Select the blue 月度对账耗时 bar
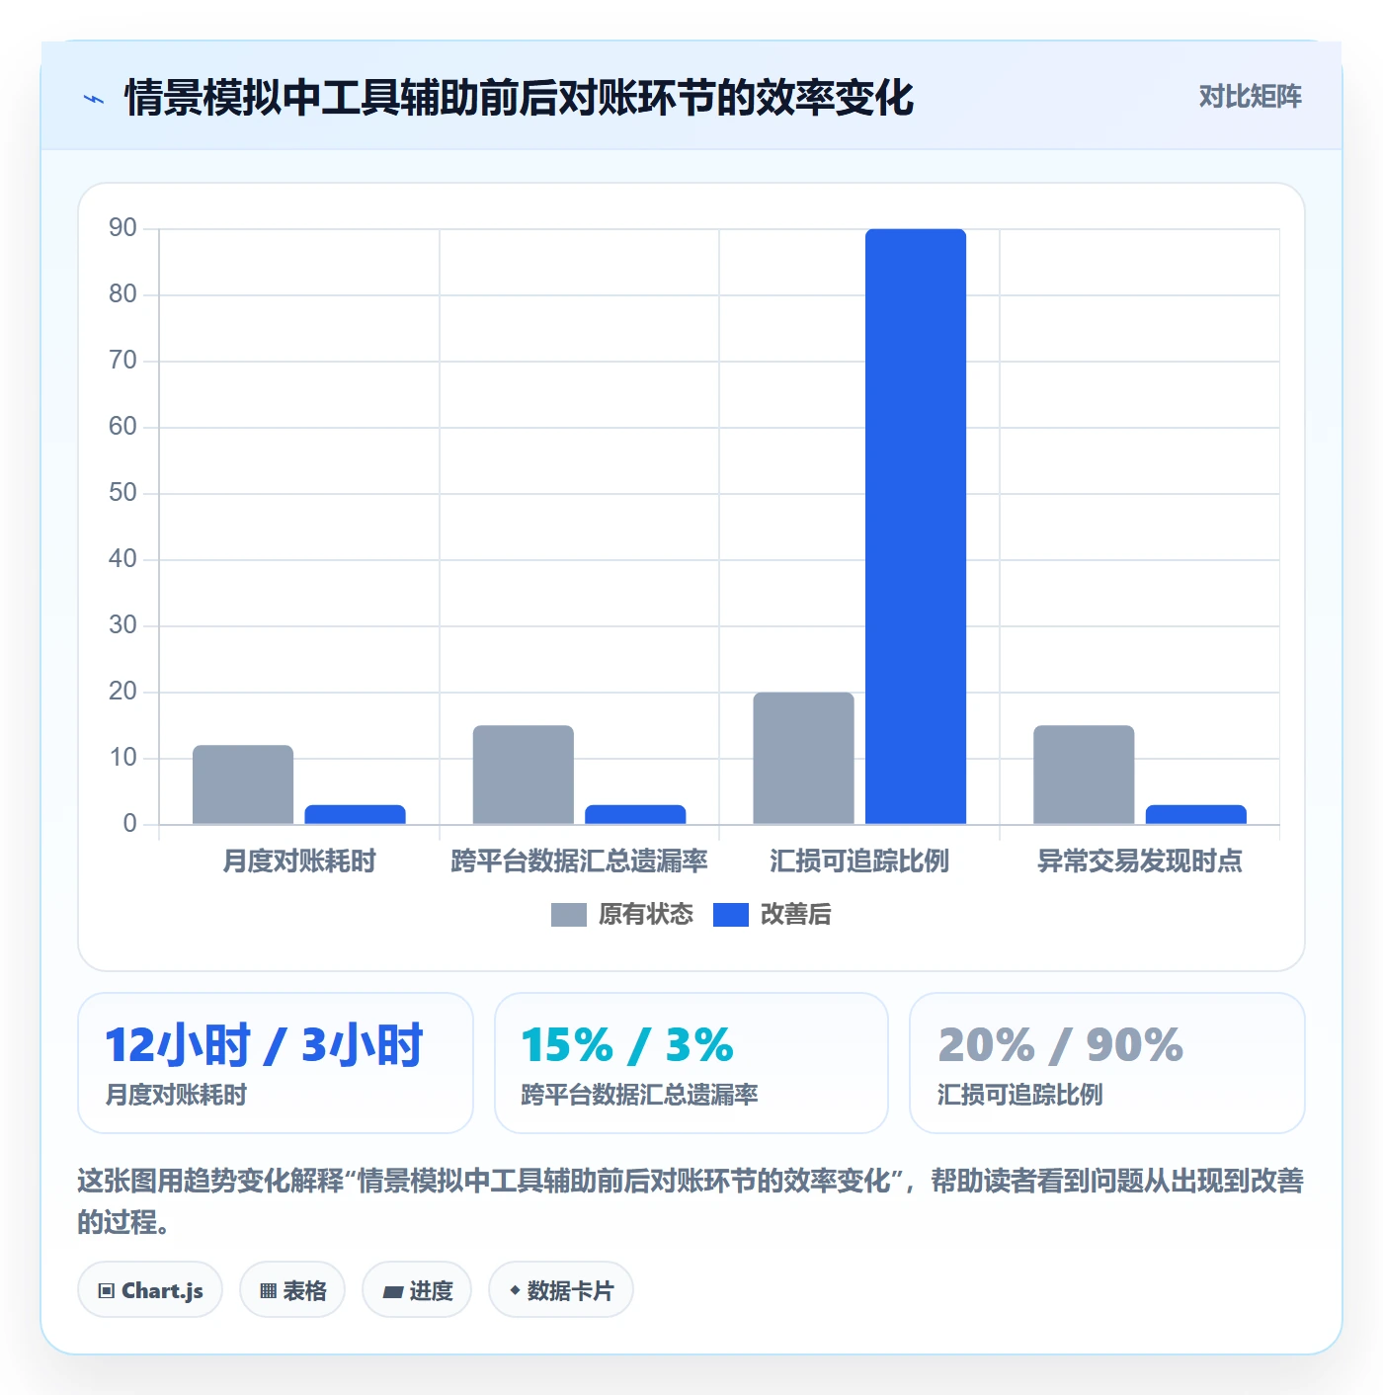The image size is (1383, 1395). tap(355, 814)
